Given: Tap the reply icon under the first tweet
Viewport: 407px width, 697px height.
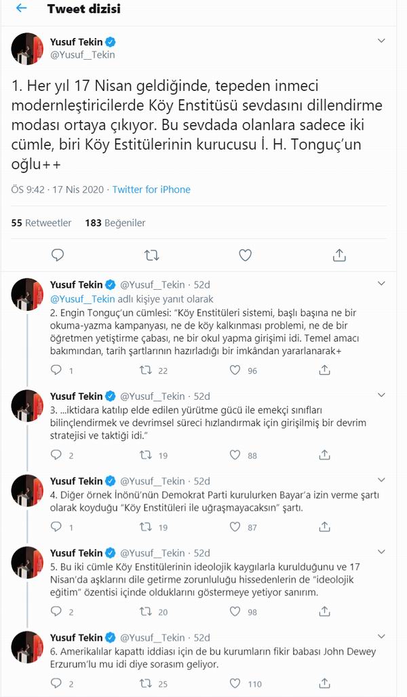Looking at the screenshot, I should pyautogui.click(x=58, y=255).
